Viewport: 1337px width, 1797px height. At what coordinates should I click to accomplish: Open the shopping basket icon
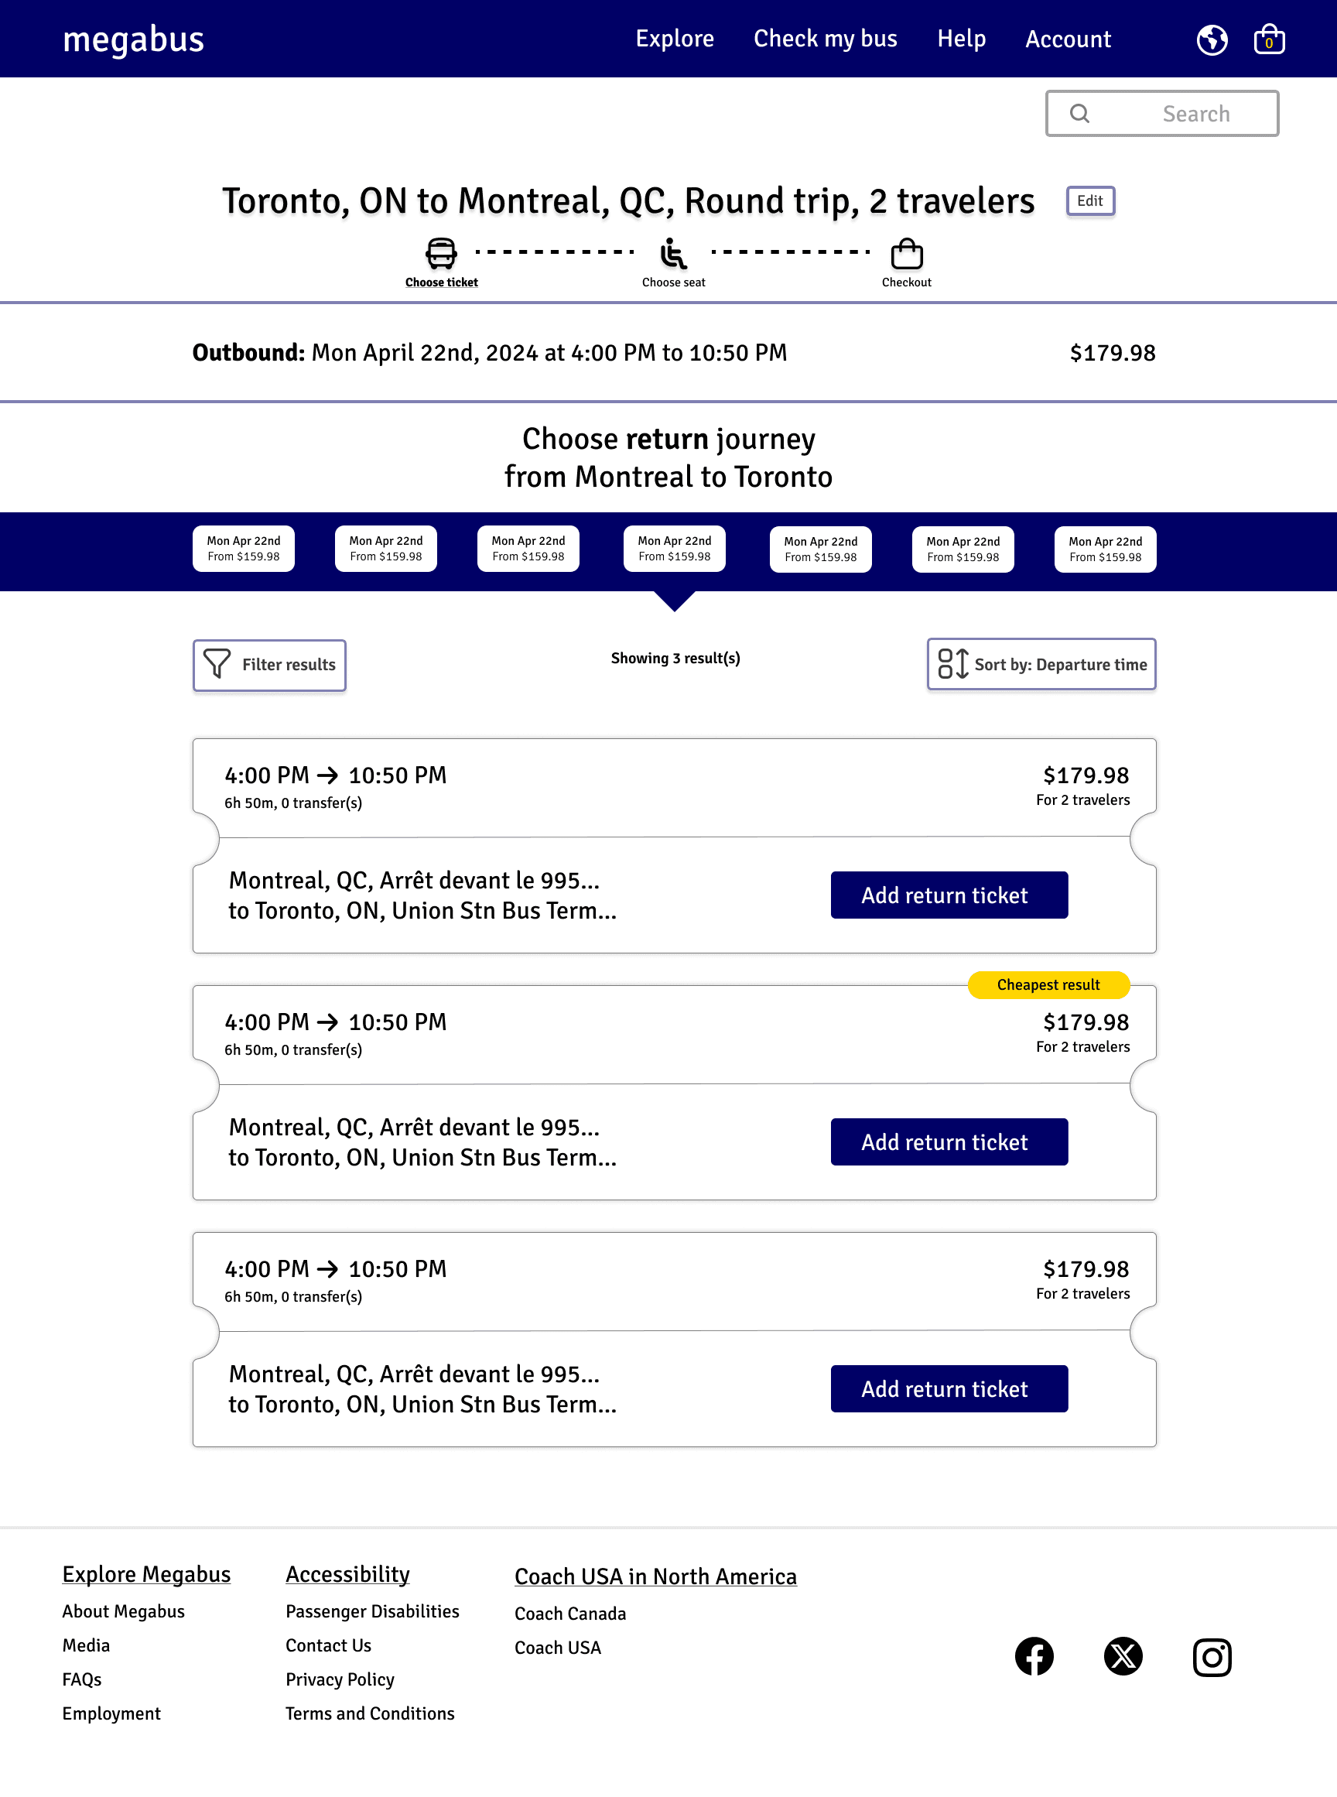click(1268, 39)
